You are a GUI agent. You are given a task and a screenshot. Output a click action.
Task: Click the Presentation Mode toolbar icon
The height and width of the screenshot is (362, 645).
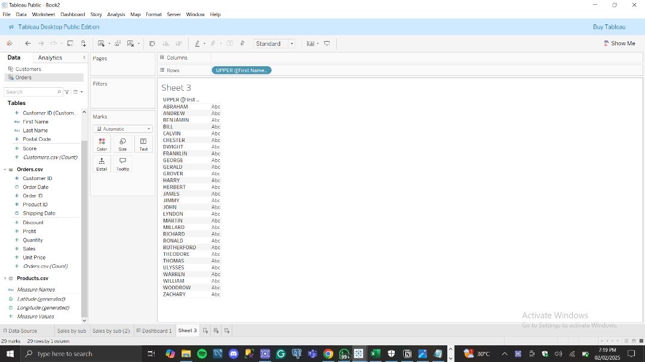[x=327, y=43]
